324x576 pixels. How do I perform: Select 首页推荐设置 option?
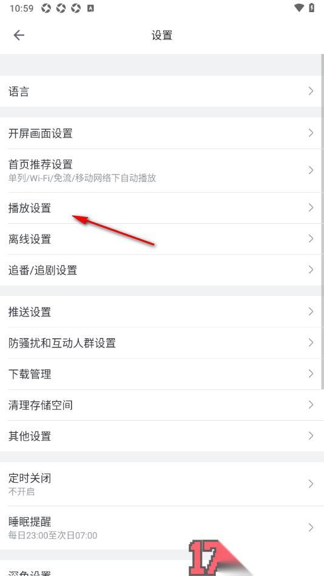tap(161, 170)
